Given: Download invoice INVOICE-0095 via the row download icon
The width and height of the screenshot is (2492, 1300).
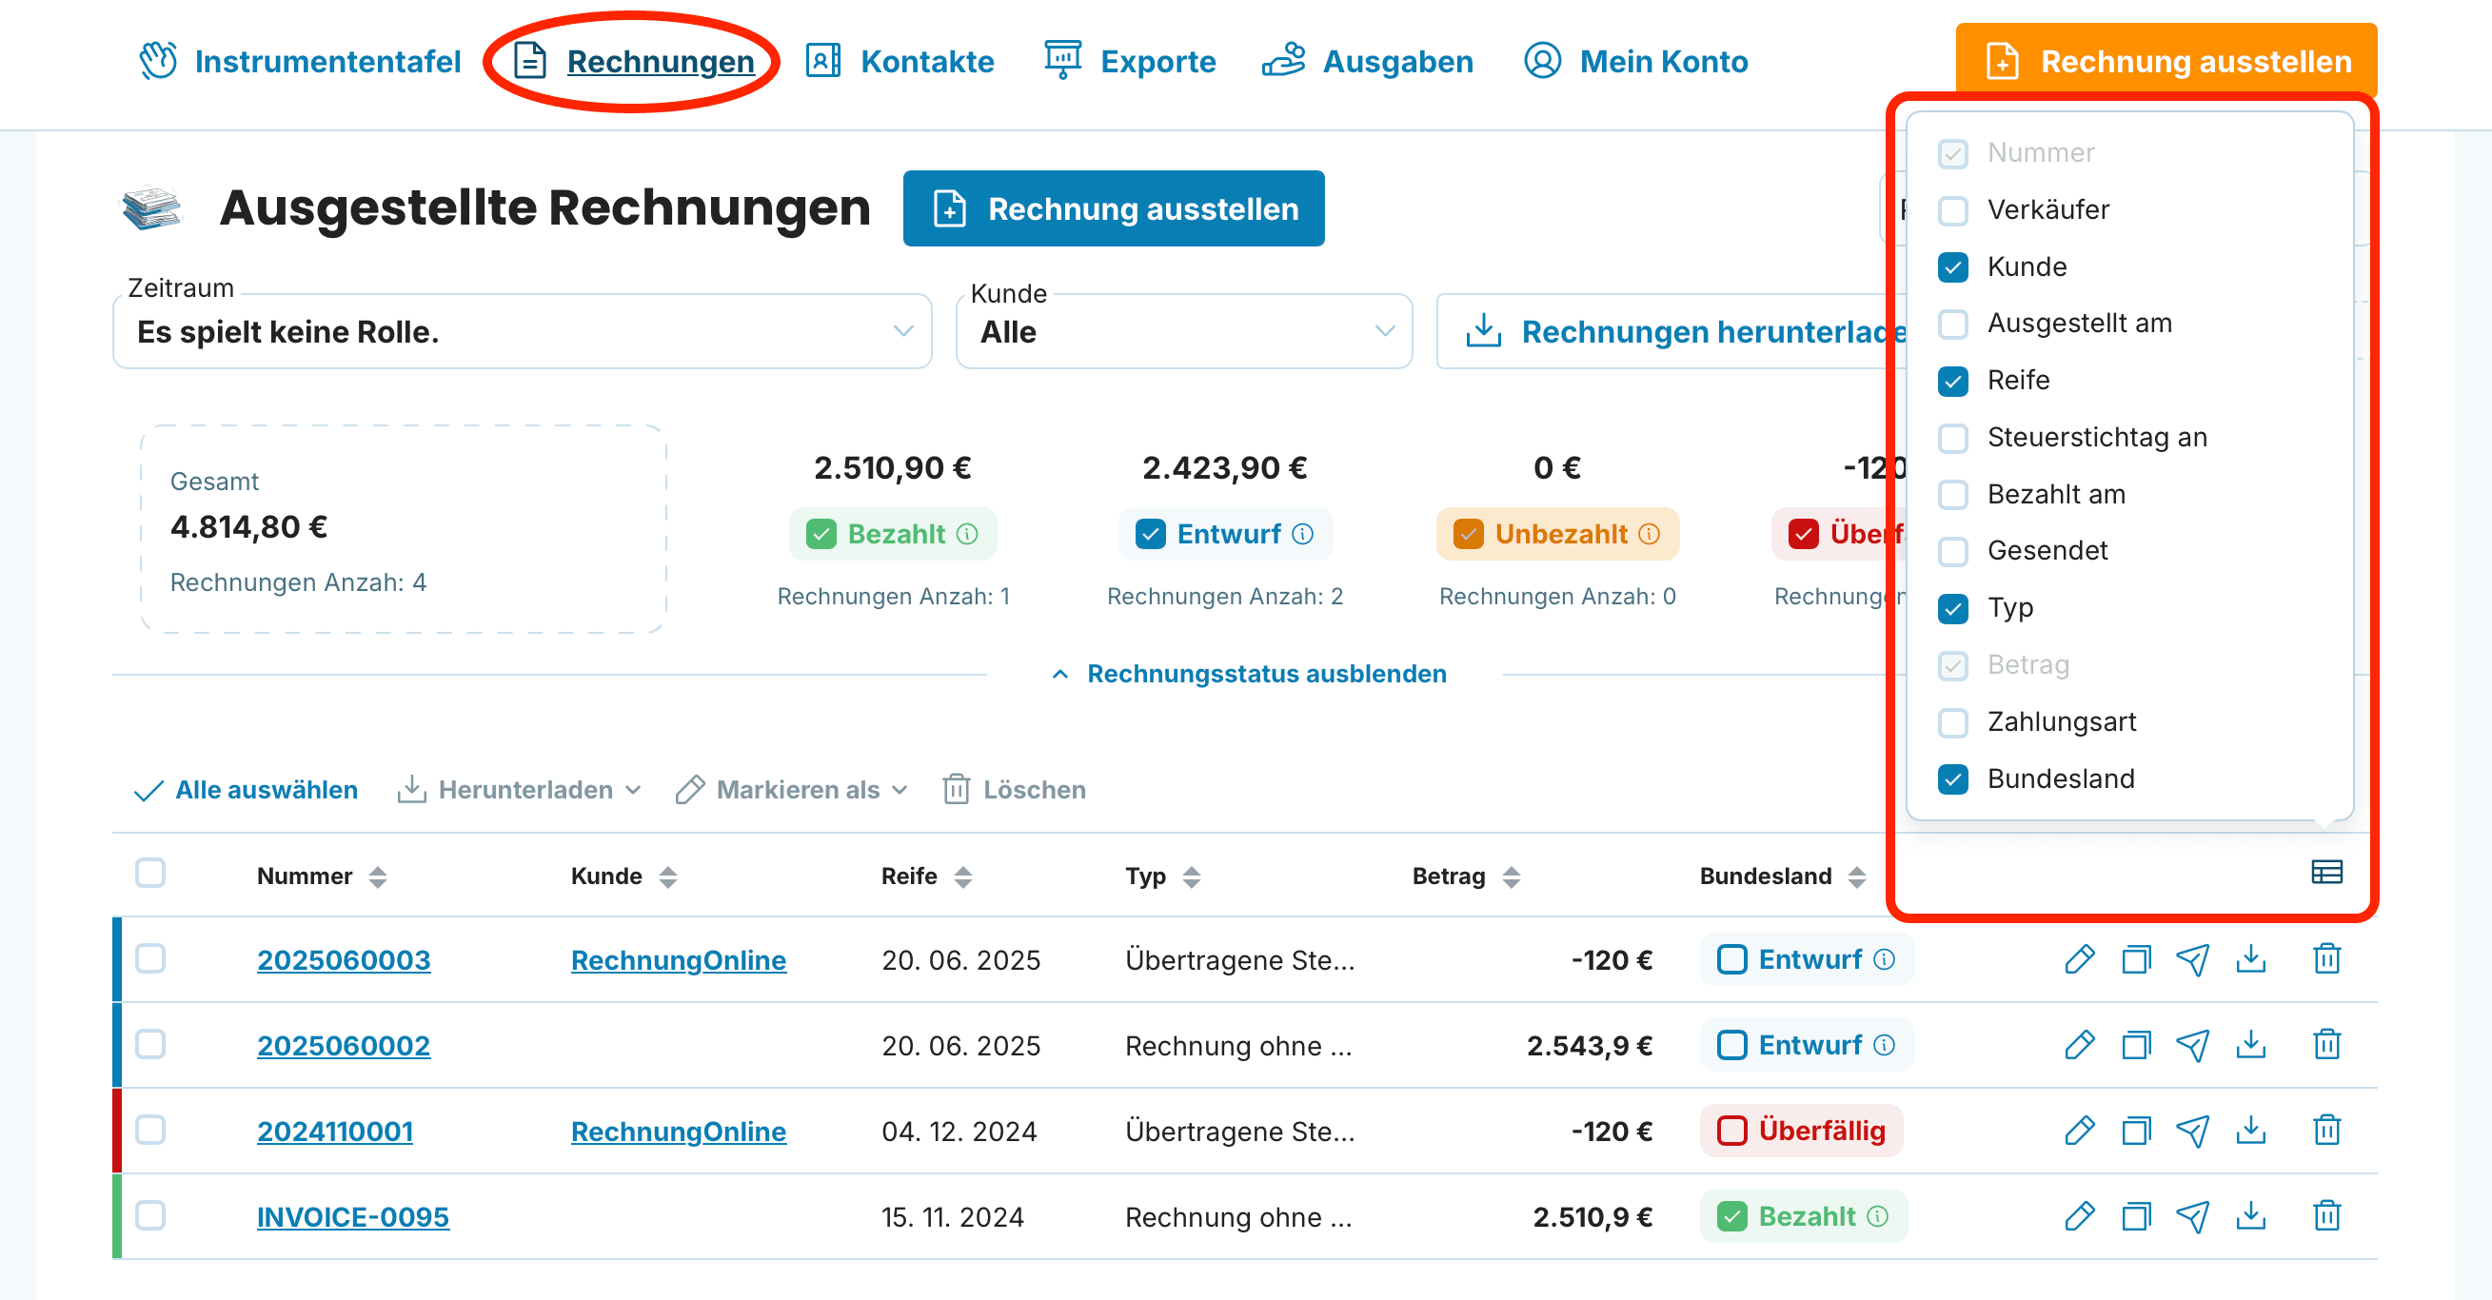Looking at the screenshot, I should (x=2251, y=1216).
